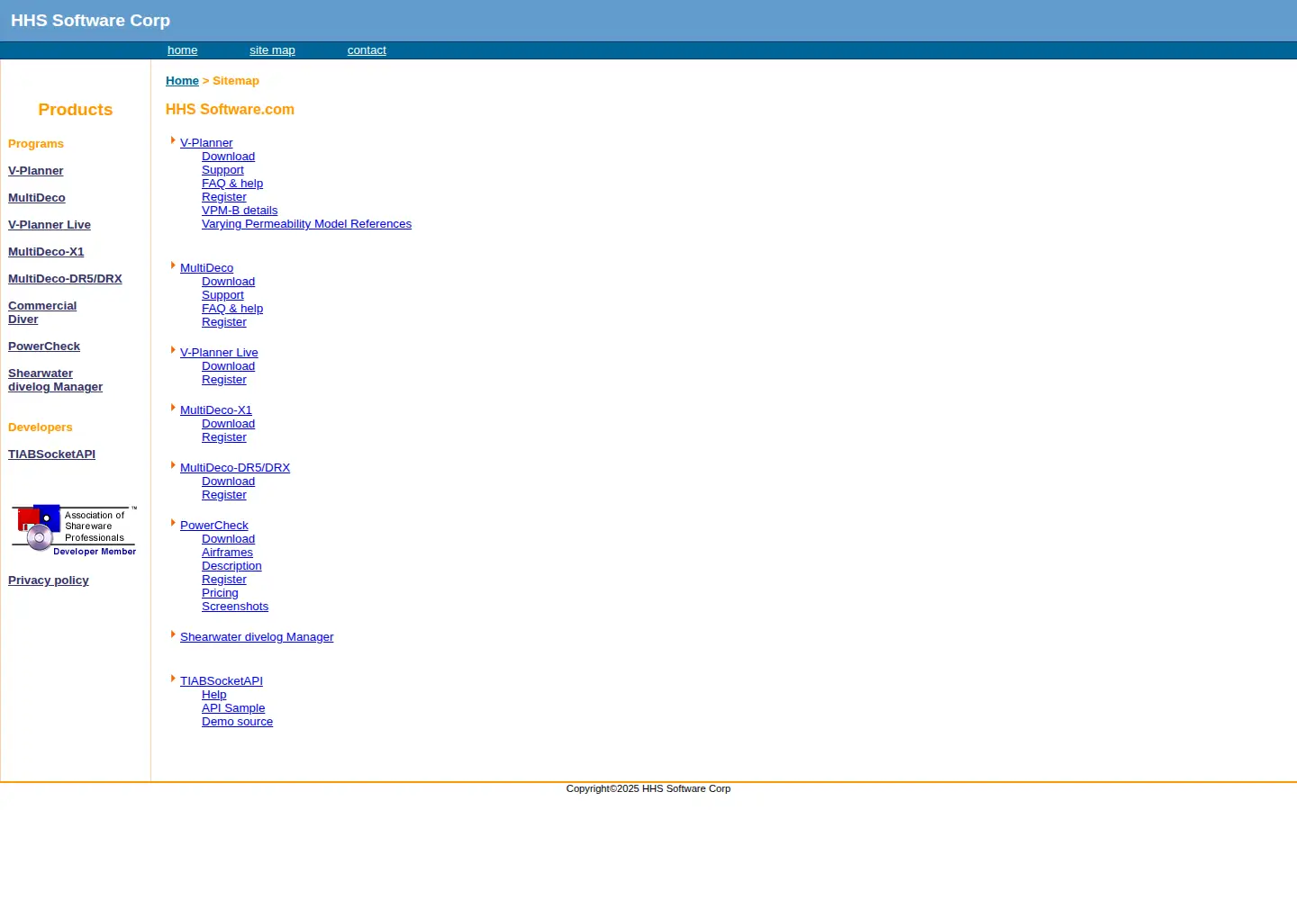Image resolution: width=1297 pixels, height=900 pixels.
Task: Open Screenshots under PowerCheck
Action: point(235,607)
